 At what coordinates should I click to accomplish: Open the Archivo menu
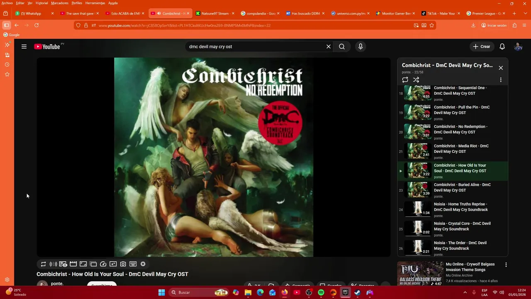(x=7, y=3)
